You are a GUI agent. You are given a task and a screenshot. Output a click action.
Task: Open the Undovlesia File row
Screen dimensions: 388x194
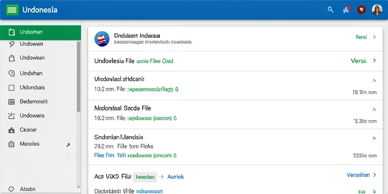pyautogui.click(x=235, y=61)
